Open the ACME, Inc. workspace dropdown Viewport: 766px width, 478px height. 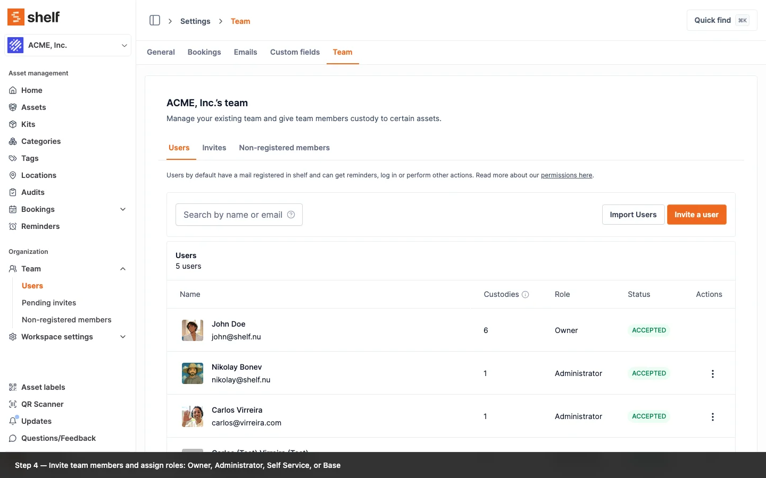point(68,45)
